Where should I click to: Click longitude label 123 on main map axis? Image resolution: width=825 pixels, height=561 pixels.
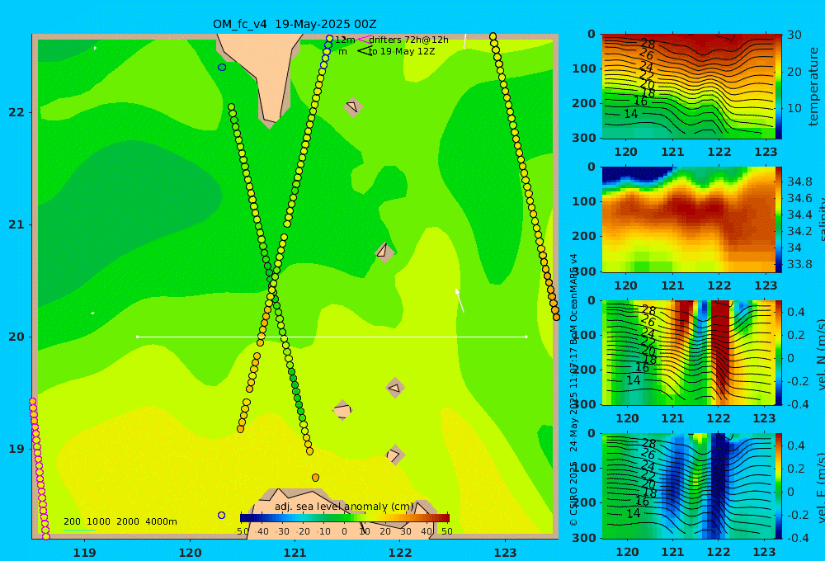[x=506, y=553]
